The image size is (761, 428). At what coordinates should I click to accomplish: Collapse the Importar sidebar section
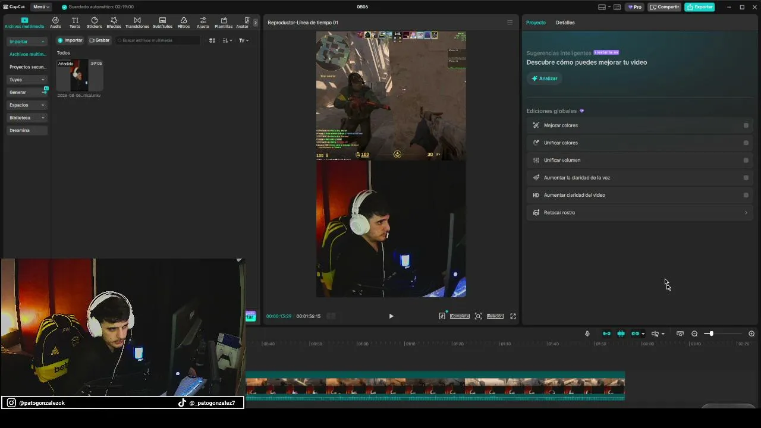pos(27,42)
